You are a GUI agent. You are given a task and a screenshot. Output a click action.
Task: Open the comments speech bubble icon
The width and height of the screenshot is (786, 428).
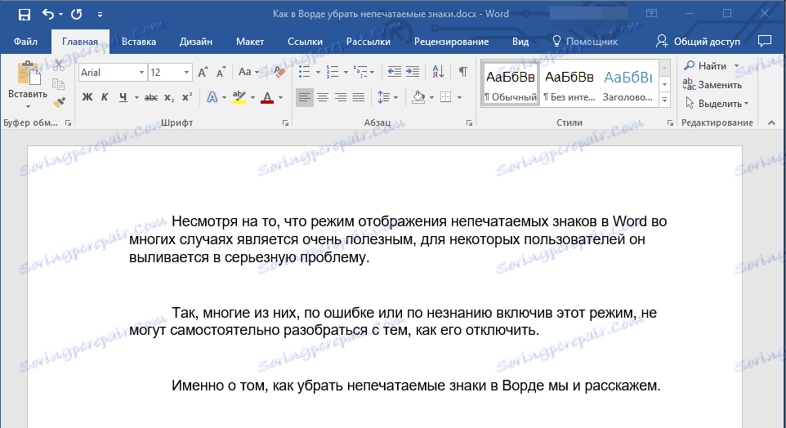point(765,41)
